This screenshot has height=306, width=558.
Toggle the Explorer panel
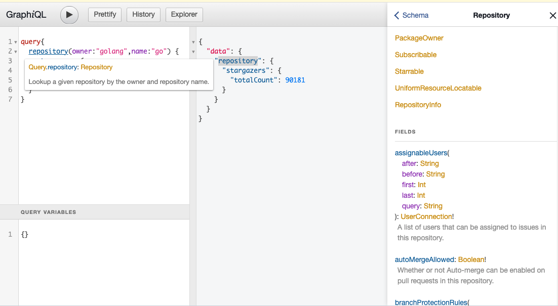pos(184,15)
